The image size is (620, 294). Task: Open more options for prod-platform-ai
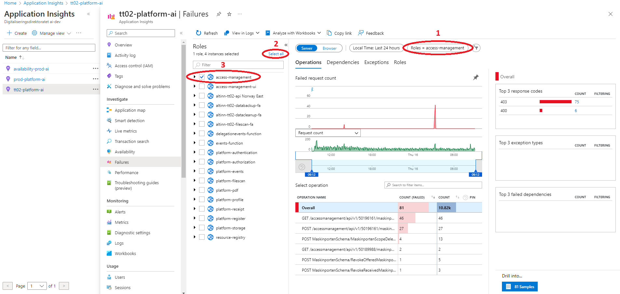tap(95, 79)
